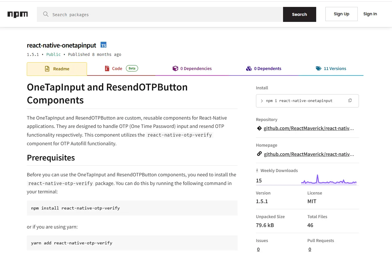
Task: View the 11 Versions tab
Action: click(331, 69)
